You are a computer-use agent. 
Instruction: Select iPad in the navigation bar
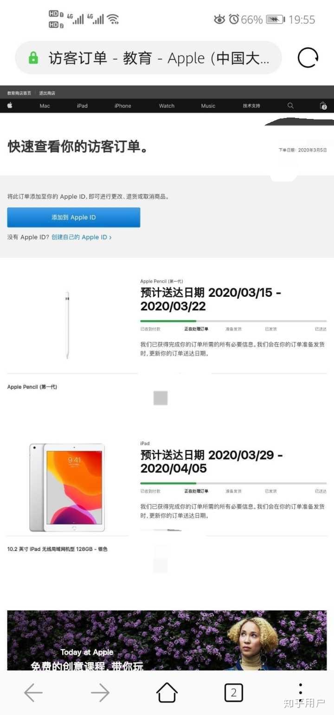(82, 106)
